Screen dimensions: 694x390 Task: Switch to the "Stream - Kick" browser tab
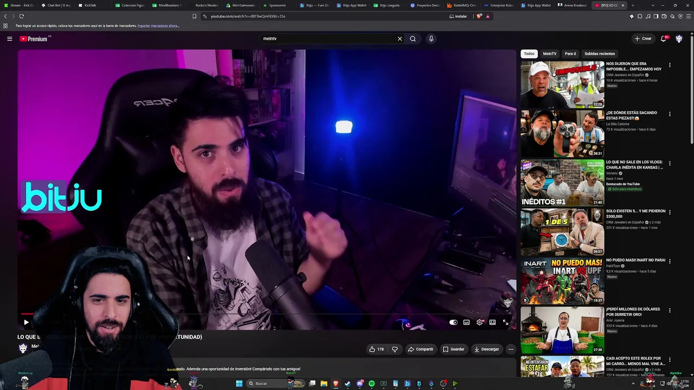19,5
